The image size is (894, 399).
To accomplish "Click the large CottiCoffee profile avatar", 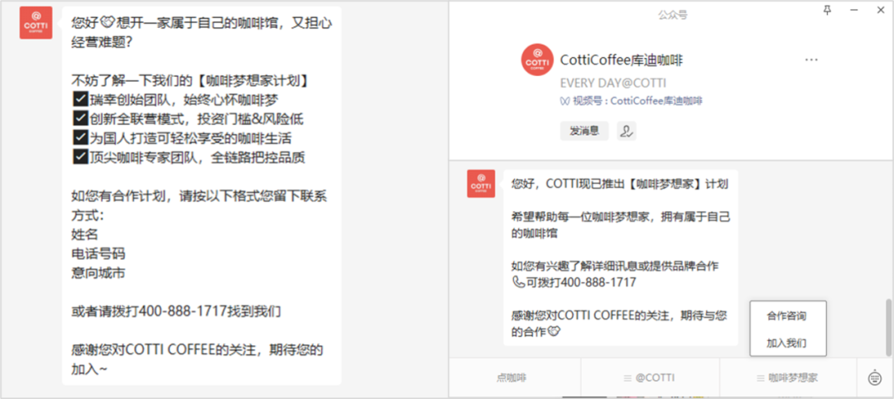I will click(x=537, y=60).
